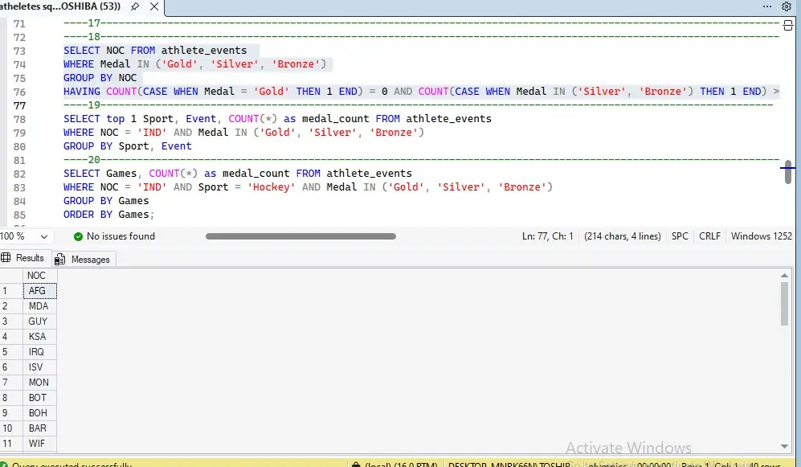Select the AFG cell in results grid

click(x=37, y=290)
